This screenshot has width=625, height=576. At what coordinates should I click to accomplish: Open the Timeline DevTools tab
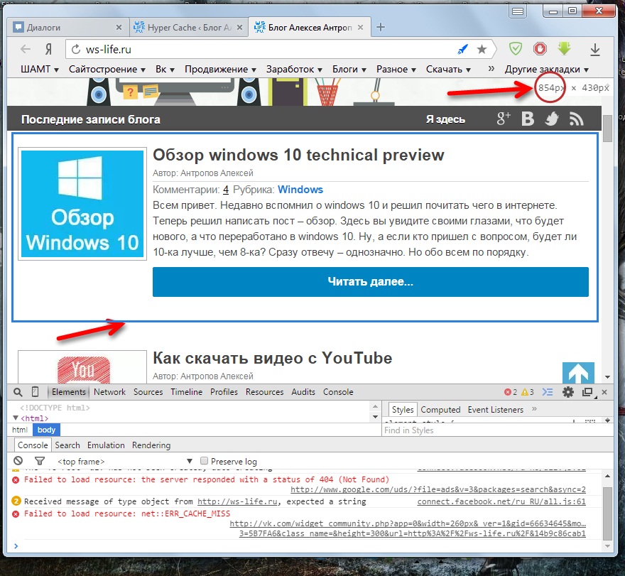click(x=187, y=392)
